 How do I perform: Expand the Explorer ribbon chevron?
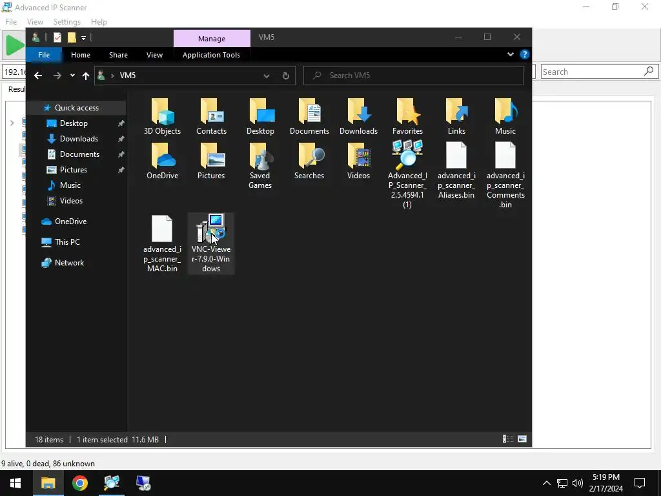click(511, 54)
